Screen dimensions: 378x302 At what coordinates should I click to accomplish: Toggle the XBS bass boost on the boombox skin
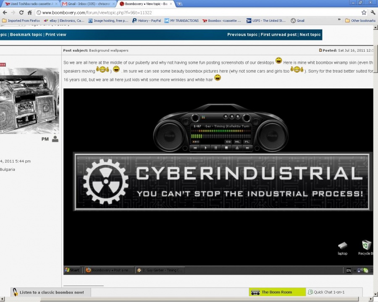coord(196,142)
